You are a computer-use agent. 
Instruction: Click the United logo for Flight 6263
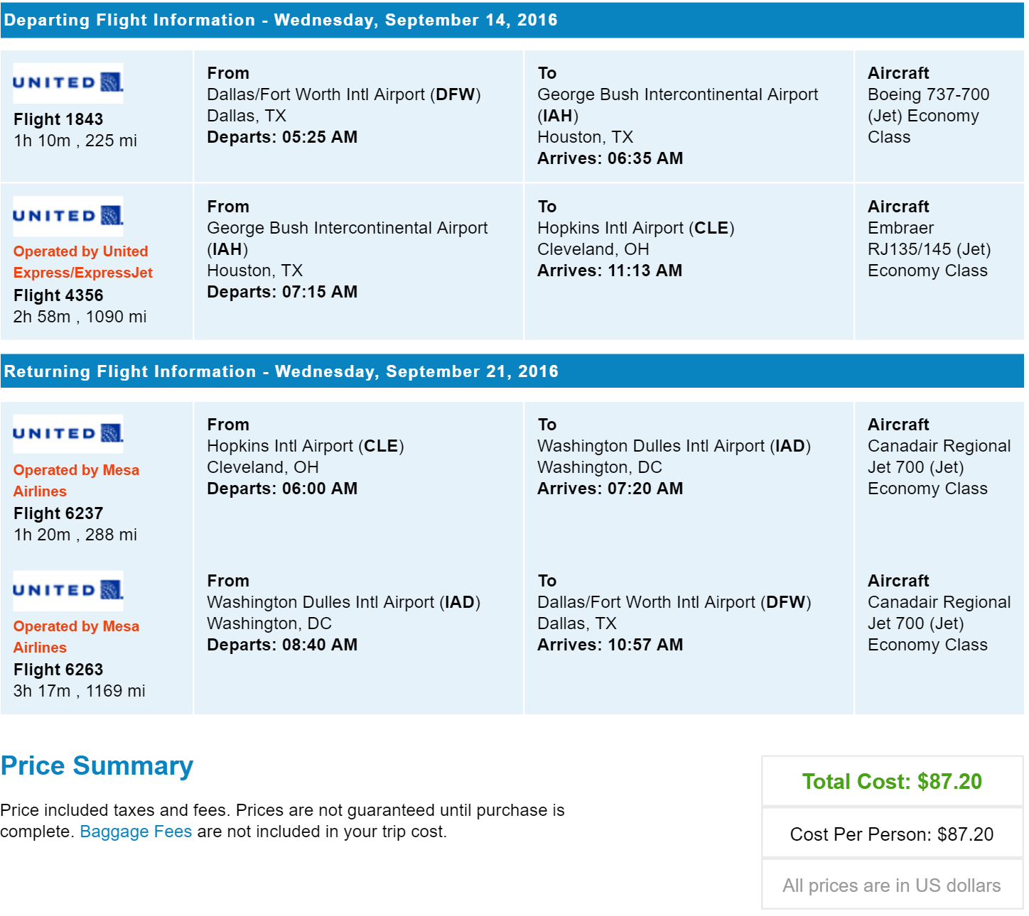68,590
